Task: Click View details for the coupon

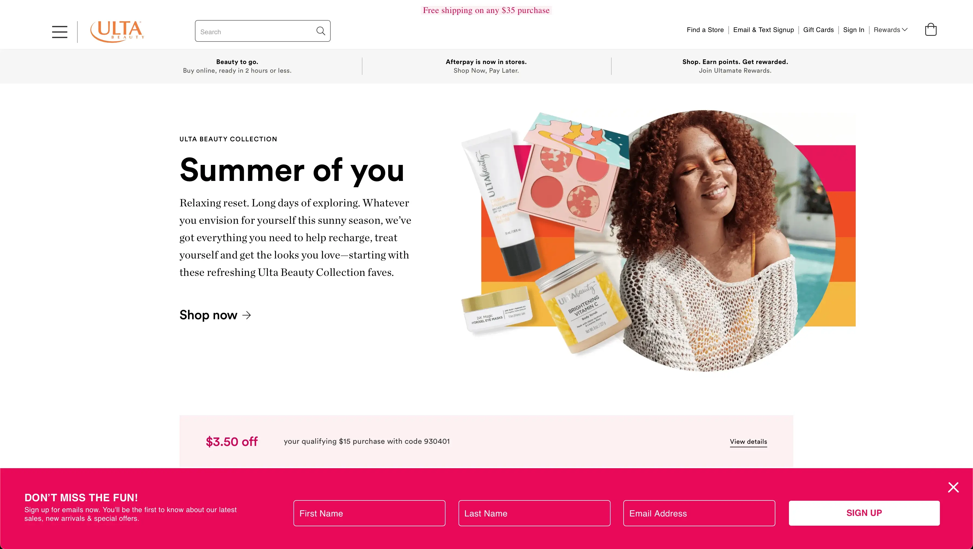Action: [x=748, y=442]
